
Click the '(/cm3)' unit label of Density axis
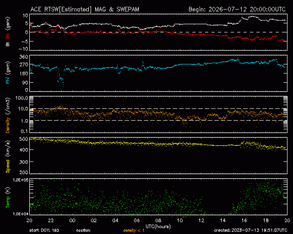click(x=8, y=106)
